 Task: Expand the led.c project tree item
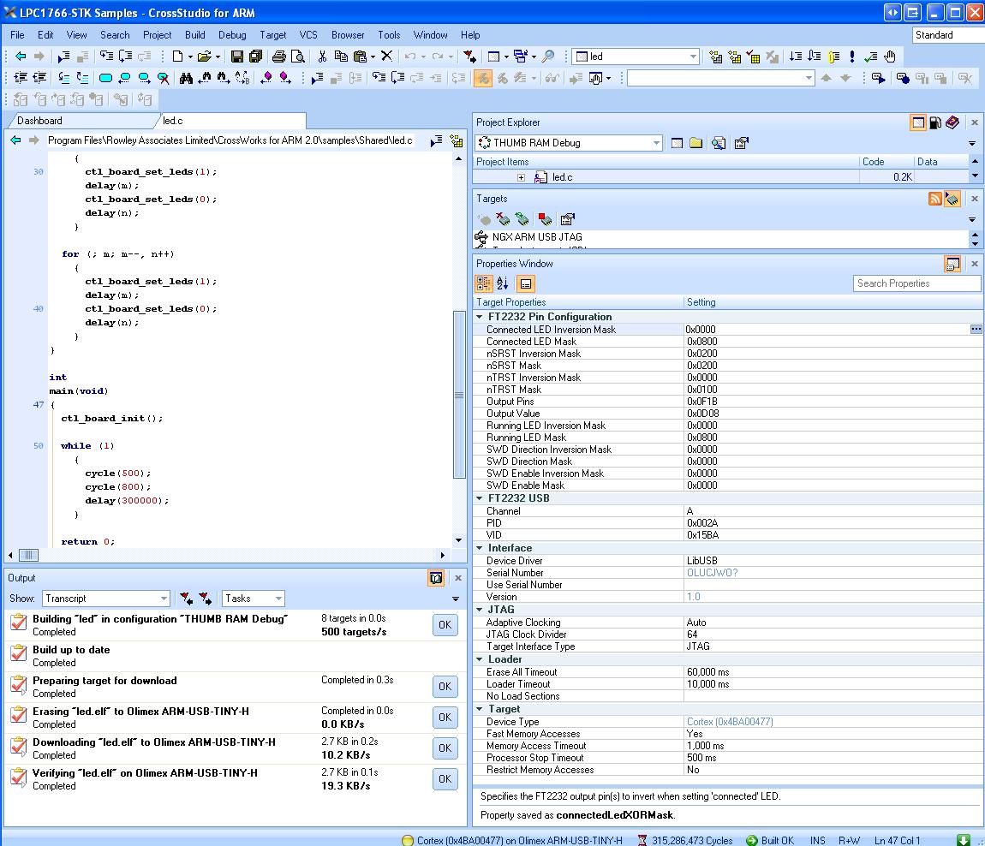pyautogui.click(x=521, y=177)
